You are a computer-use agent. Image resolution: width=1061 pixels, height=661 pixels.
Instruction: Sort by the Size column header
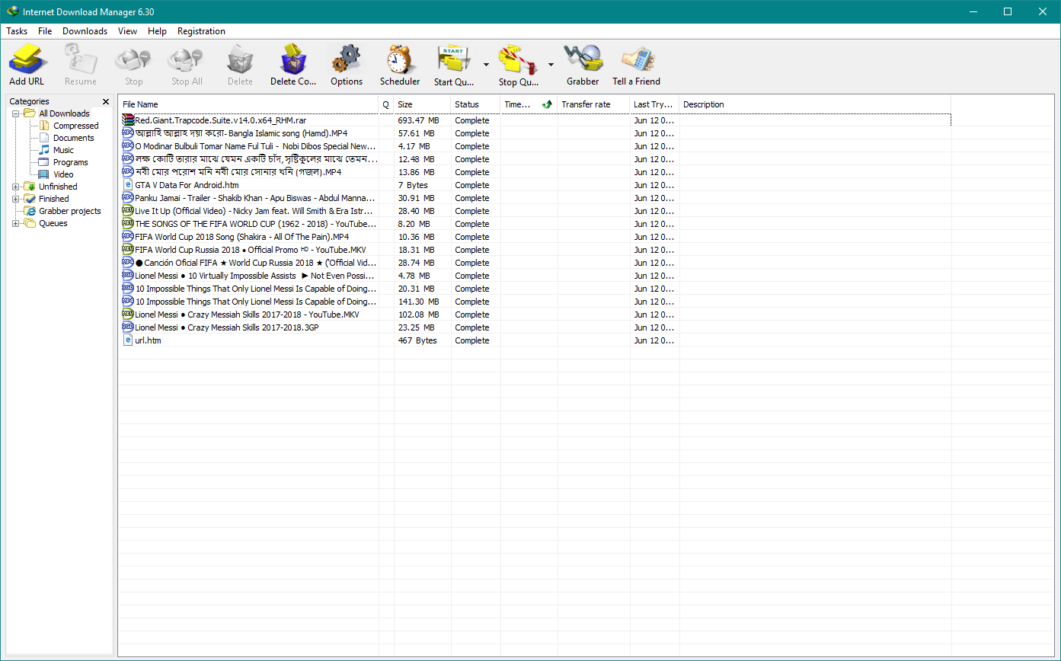pyautogui.click(x=423, y=104)
